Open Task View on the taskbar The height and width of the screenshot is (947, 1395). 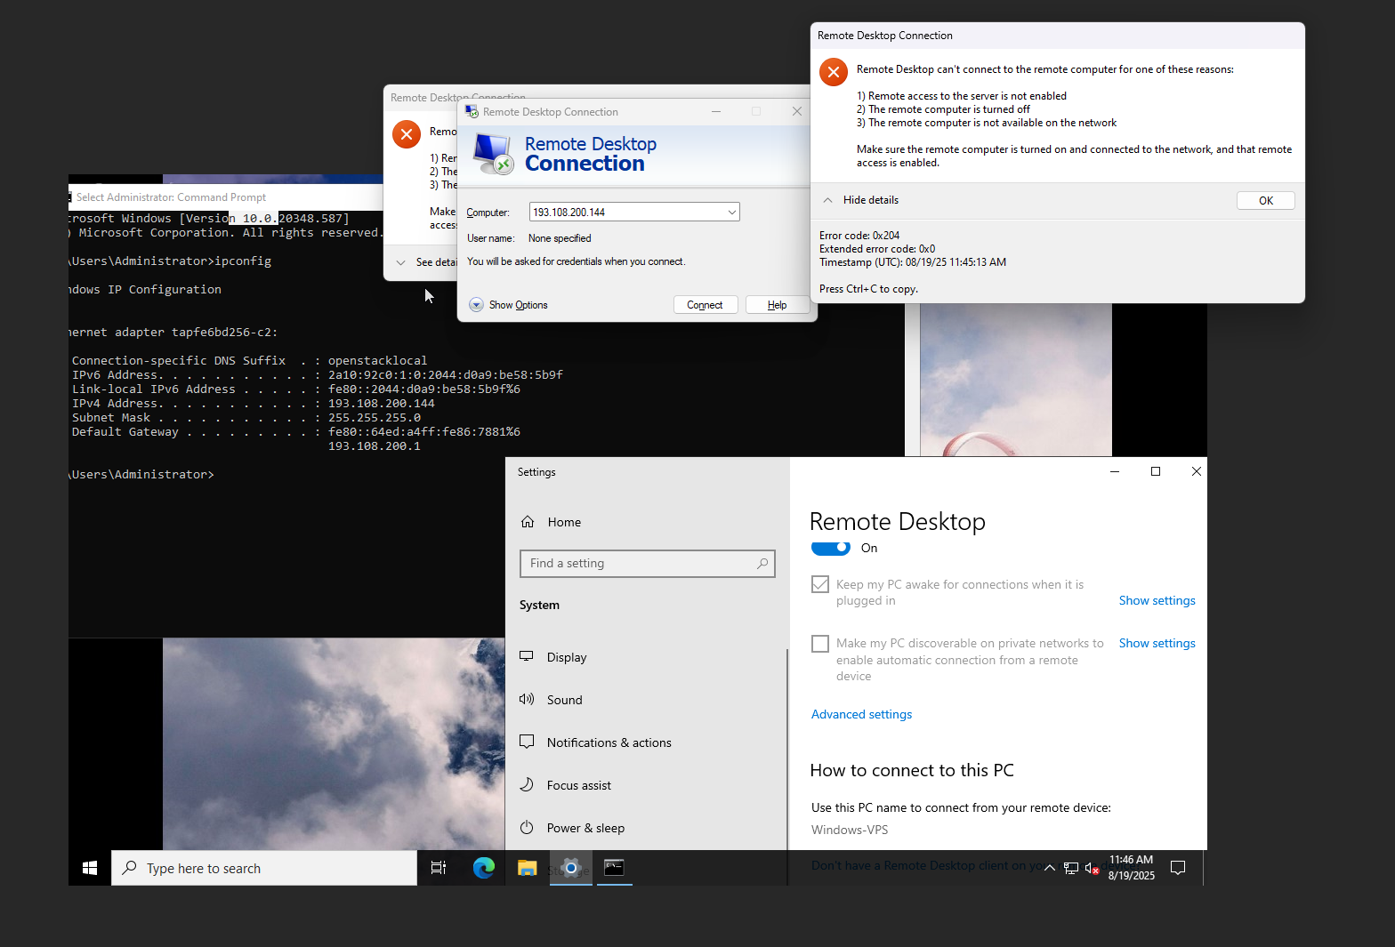pyautogui.click(x=439, y=868)
